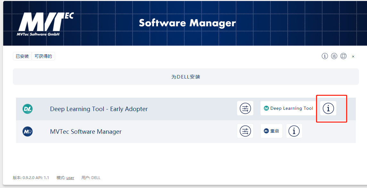Open the global info icon at top right
Image resolution: width=367 pixels, height=188 pixels.
tap(325, 56)
